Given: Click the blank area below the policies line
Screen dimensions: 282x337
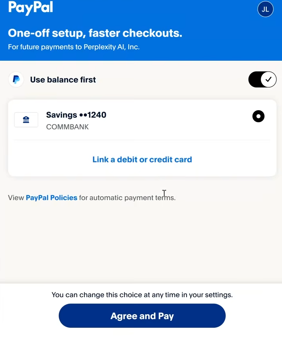Looking at the screenshot, I should (141, 241).
